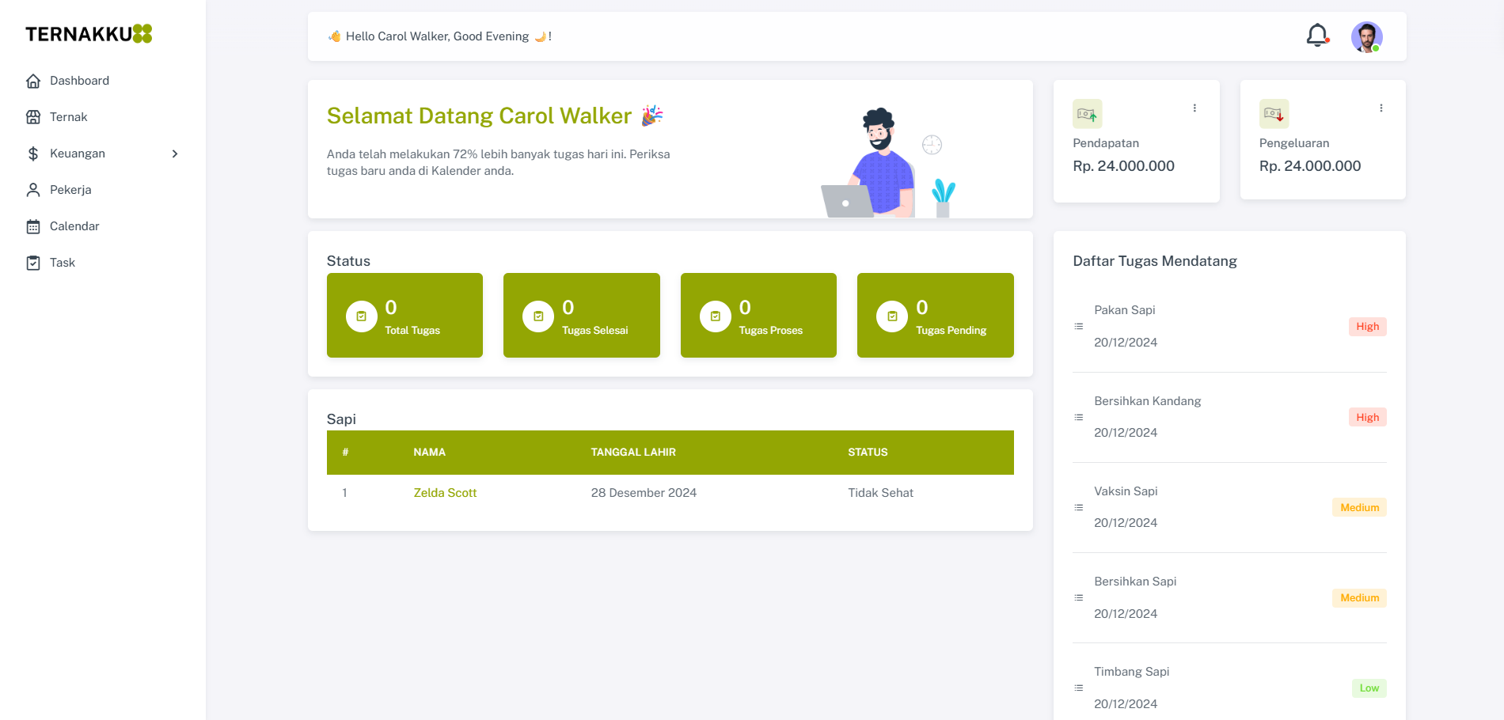Click the Tugas Pending clipboard icon

click(x=892, y=316)
